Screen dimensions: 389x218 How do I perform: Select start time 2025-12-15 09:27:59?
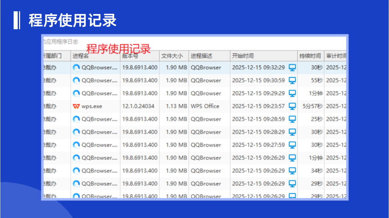[x=258, y=145]
